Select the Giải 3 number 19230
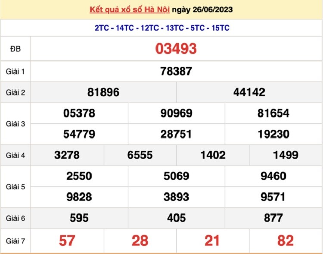Viewport: 323px width, 254px height. click(273, 134)
